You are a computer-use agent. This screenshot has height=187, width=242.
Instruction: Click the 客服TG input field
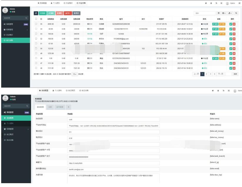pos(113,163)
